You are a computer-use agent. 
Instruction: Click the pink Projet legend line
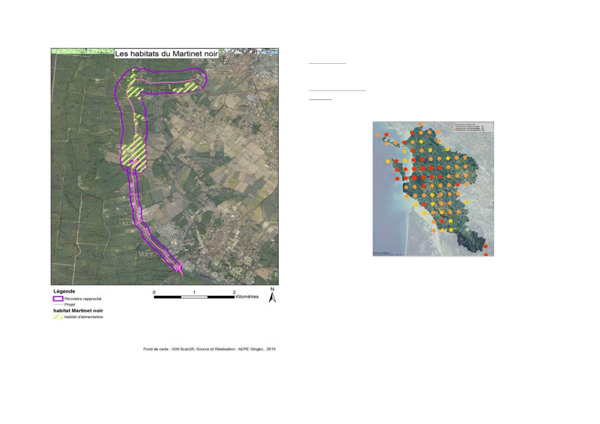(x=58, y=305)
